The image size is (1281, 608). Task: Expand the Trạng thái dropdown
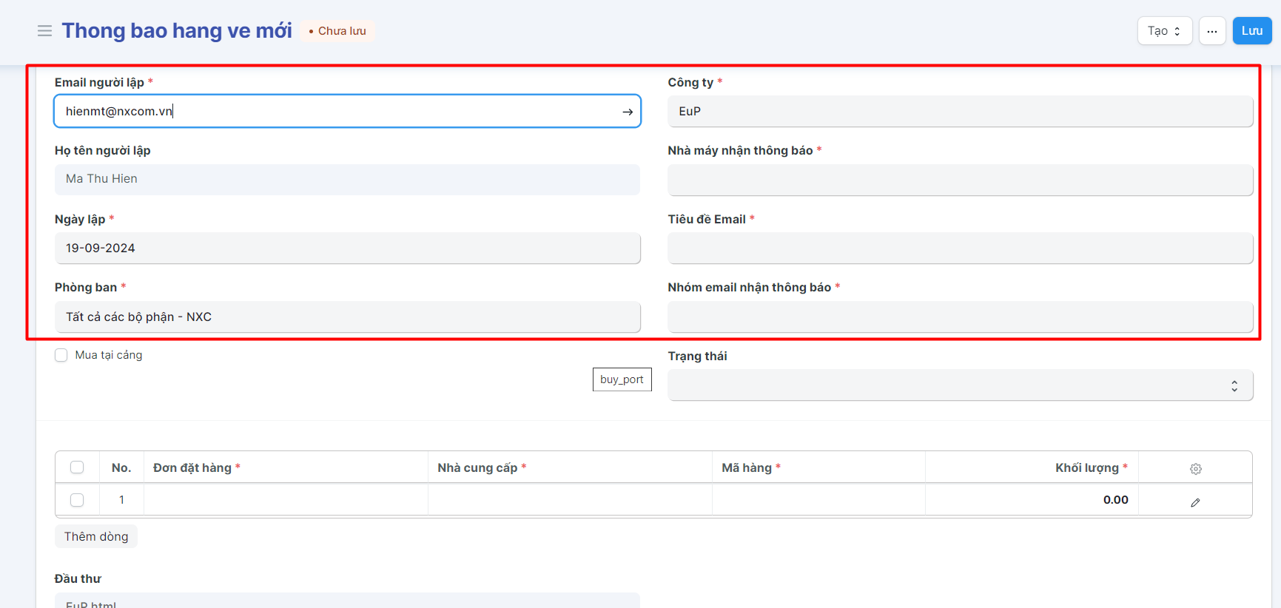coord(960,385)
